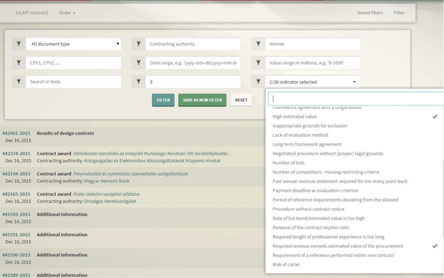
Task: Select Rate of bid bond too high
Action: (355, 218)
